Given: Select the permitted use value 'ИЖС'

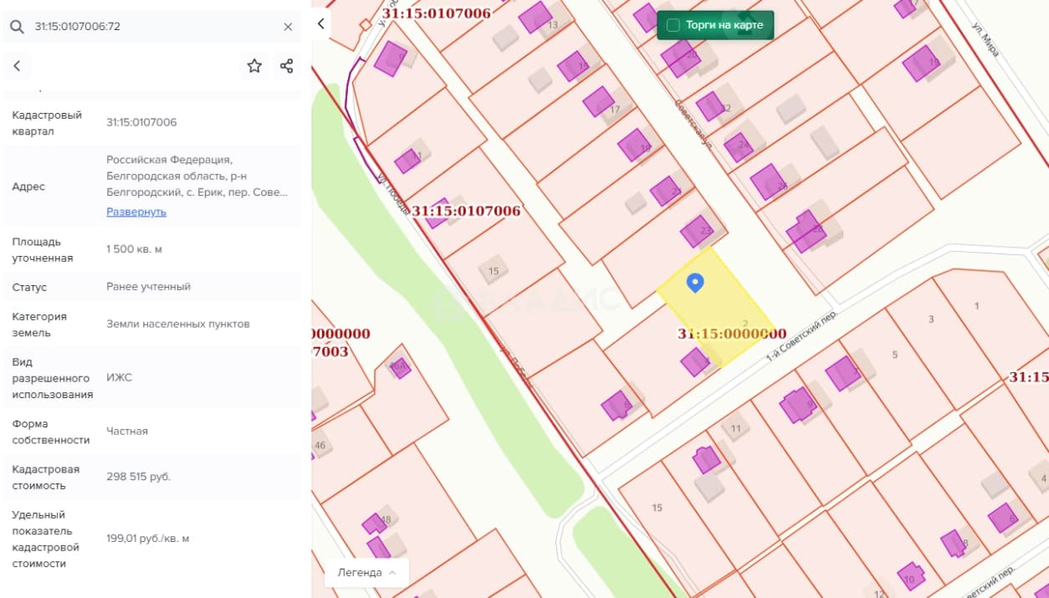Looking at the screenshot, I should coord(119,377).
